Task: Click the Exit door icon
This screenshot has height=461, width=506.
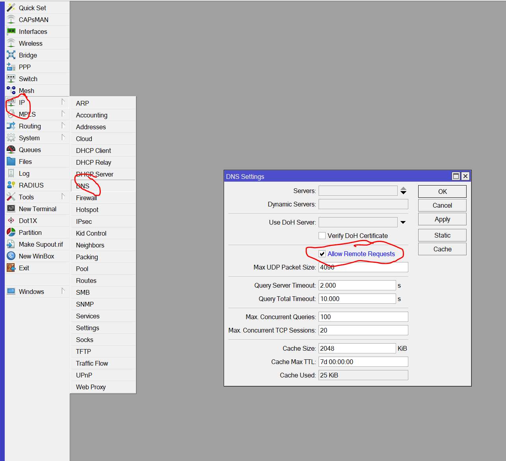Action: [x=11, y=268]
